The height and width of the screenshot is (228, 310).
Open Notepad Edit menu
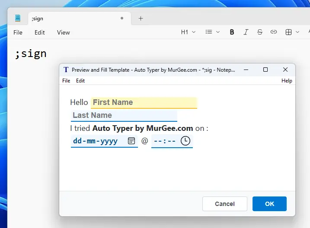click(x=39, y=32)
